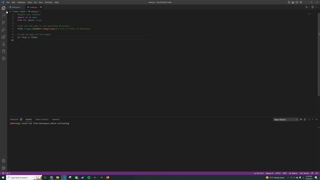
Task: Click the errors and warnings status item
Action: coord(6,173)
